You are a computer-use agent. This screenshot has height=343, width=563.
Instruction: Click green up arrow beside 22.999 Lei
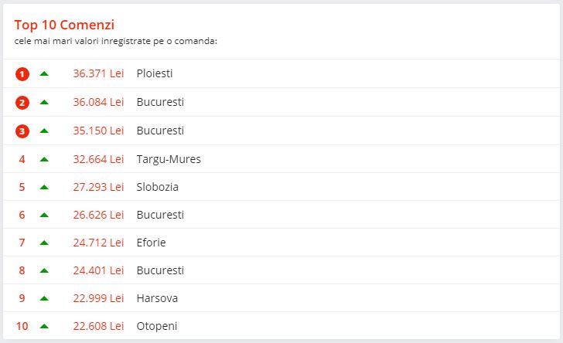click(x=44, y=298)
